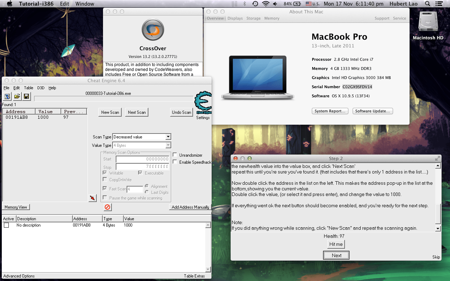
Task: Click the red no-entry clear list icon
Action: pos(108,207)
